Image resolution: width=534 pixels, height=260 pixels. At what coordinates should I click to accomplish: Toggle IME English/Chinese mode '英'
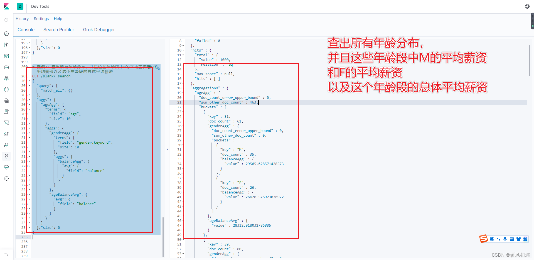492,239
